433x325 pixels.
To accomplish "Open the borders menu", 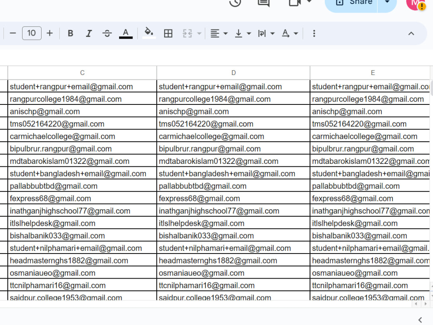I will tap(168, 33).
